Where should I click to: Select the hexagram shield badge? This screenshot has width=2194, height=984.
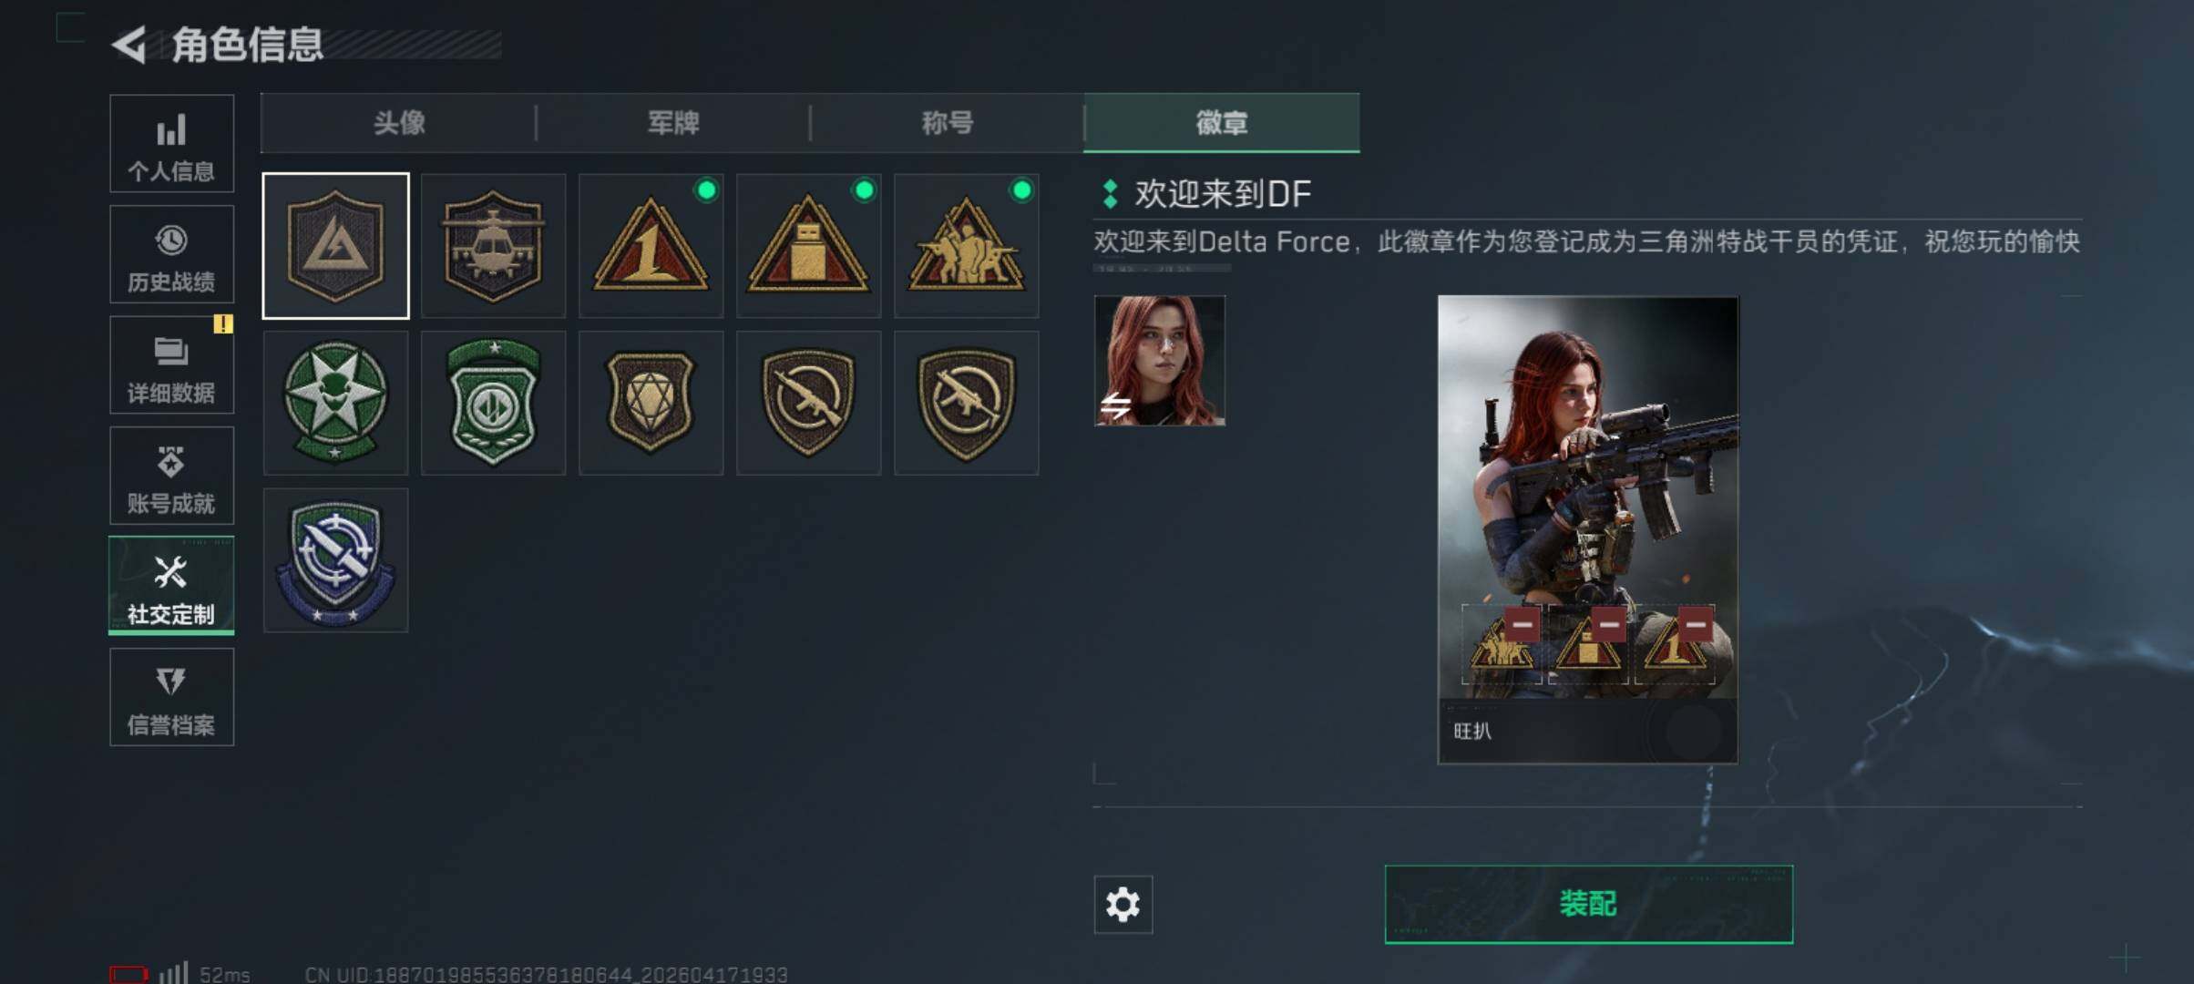(x=651, y=403)
